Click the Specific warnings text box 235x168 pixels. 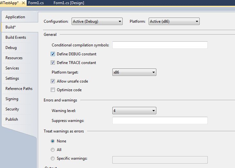(160, 160)
